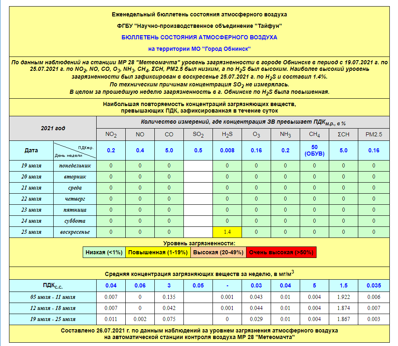Screen dimensions: 398x346
Task: Click the "2021 год" header cell
Action: coord(53,128)
